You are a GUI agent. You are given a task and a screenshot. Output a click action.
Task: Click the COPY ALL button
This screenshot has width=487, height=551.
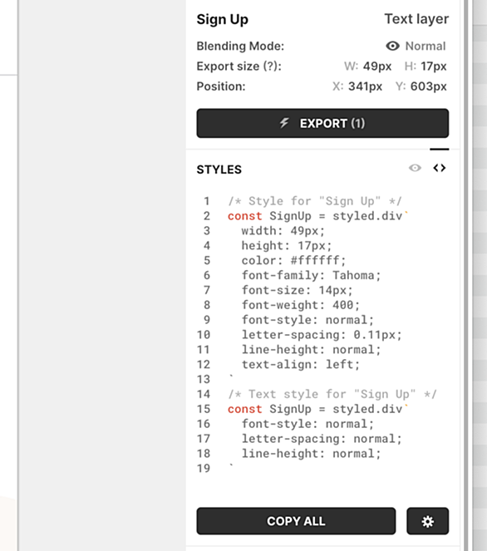click(x=296, y=521)
